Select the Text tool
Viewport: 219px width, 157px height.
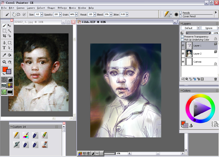click(x=4, y=48)
